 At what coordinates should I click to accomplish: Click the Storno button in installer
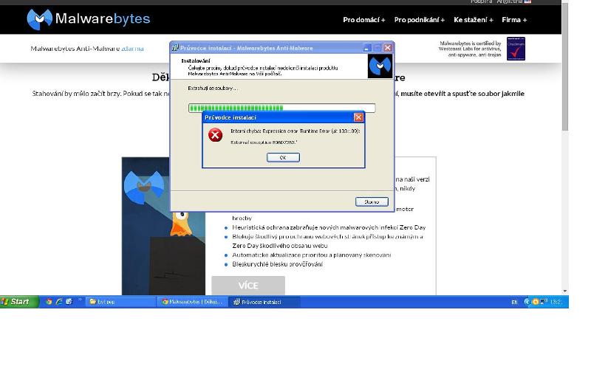(x=372, y=201)
